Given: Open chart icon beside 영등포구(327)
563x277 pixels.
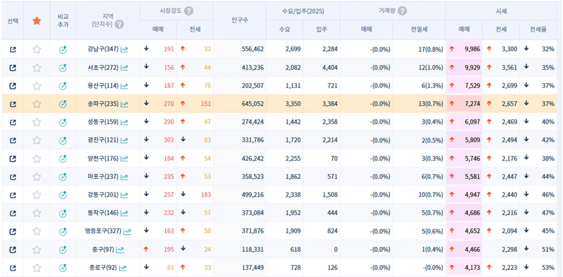Looking at the screenshot, I should click(x=127, y=231).
